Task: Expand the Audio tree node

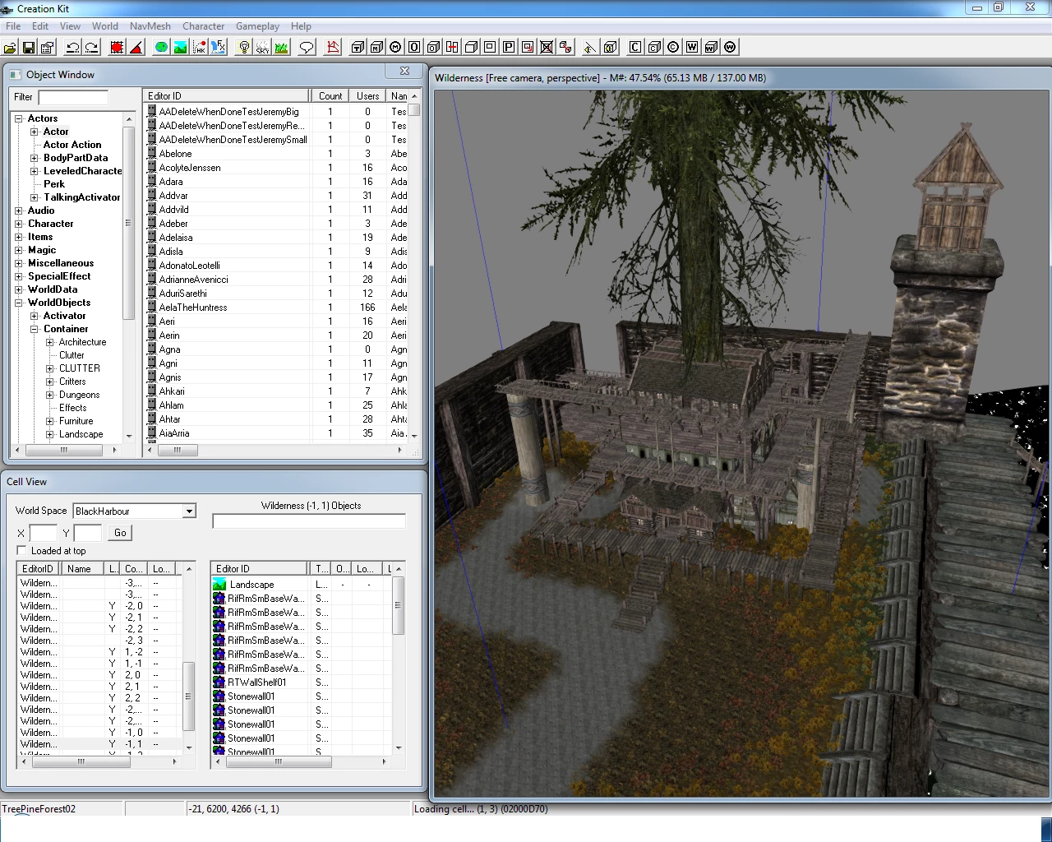Action: 18,210
